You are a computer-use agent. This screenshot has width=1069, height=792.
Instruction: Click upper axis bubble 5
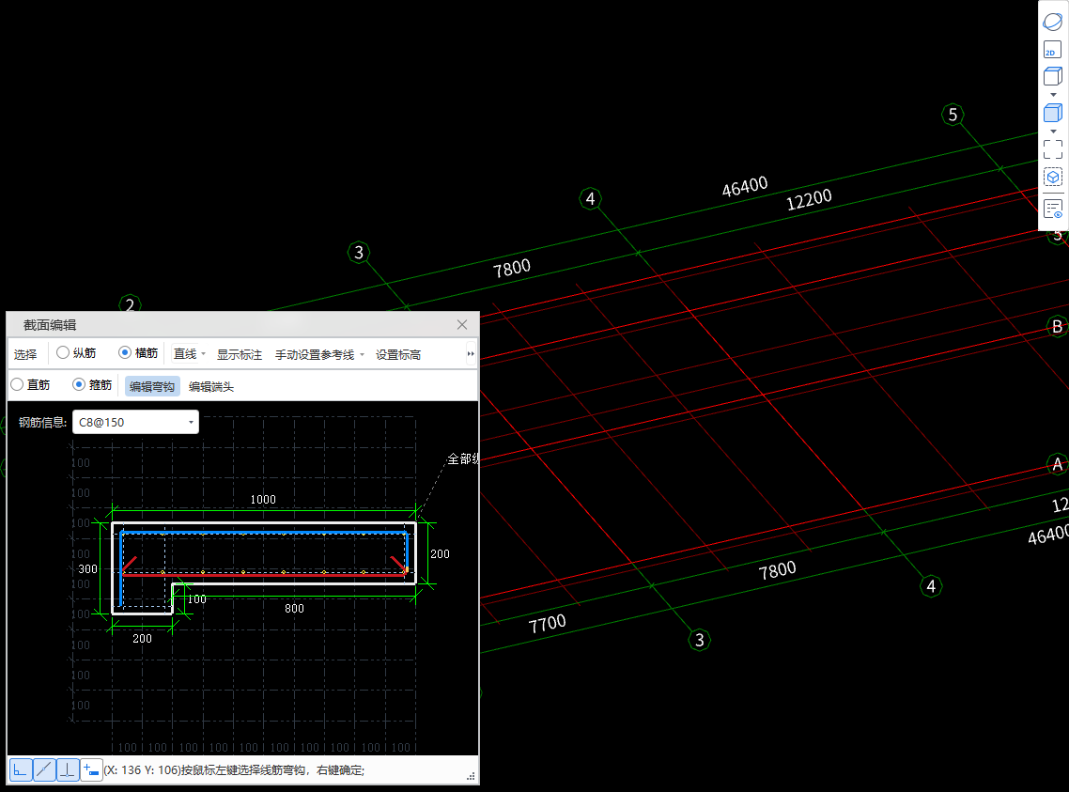[953, 115]
